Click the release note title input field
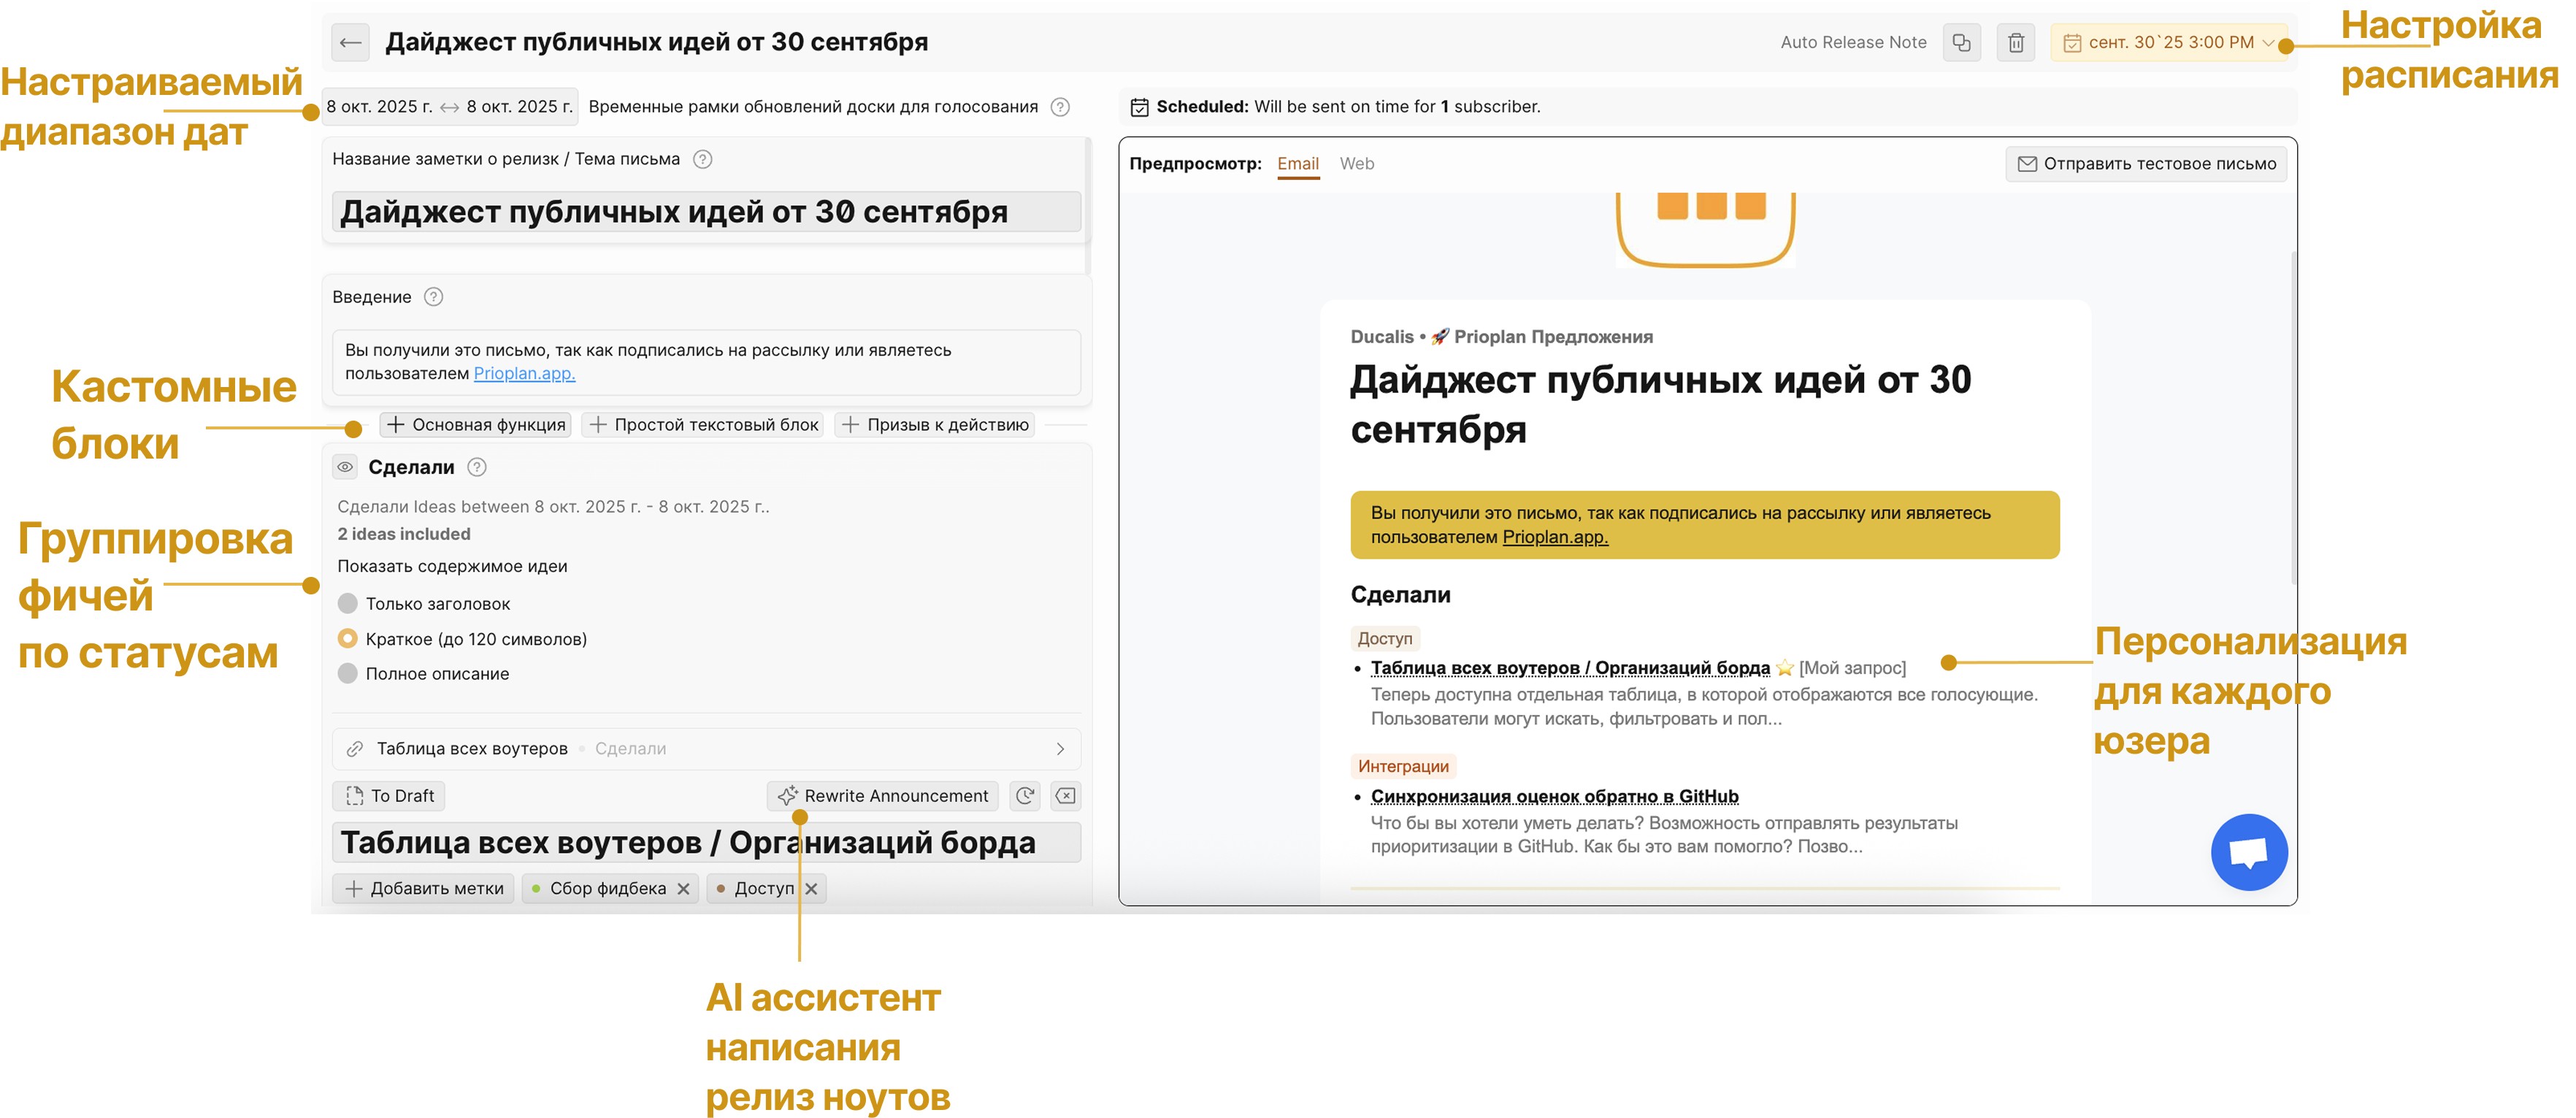 pyautogui.click(x=705, y=212)
